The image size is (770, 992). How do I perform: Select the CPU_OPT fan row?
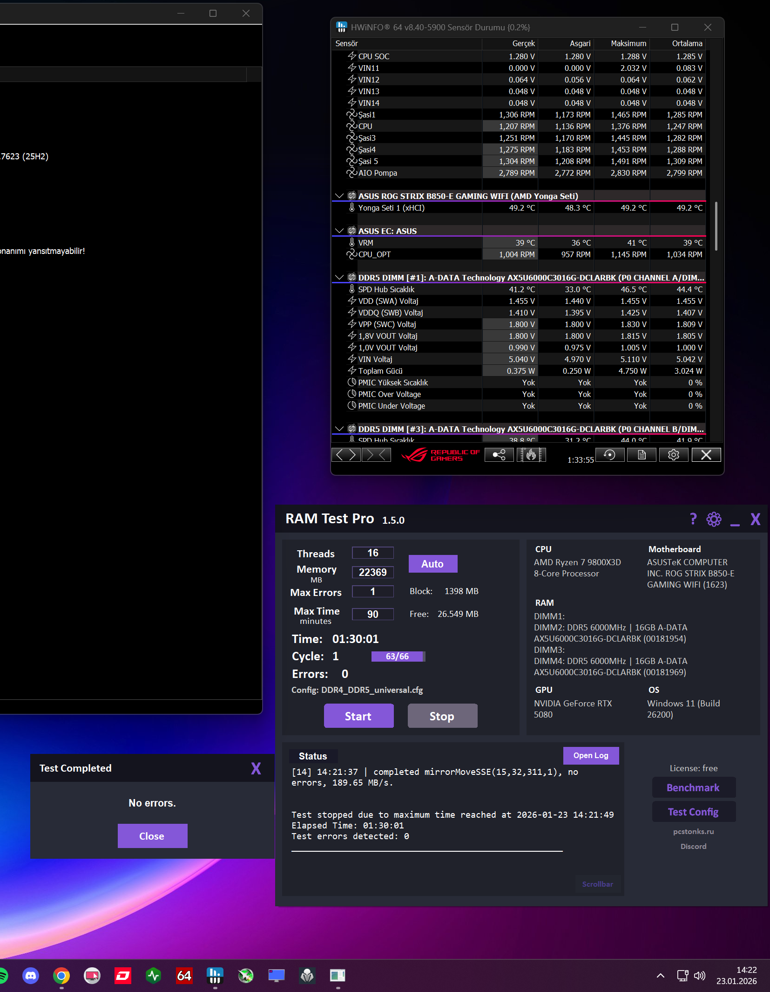point(519,254)
